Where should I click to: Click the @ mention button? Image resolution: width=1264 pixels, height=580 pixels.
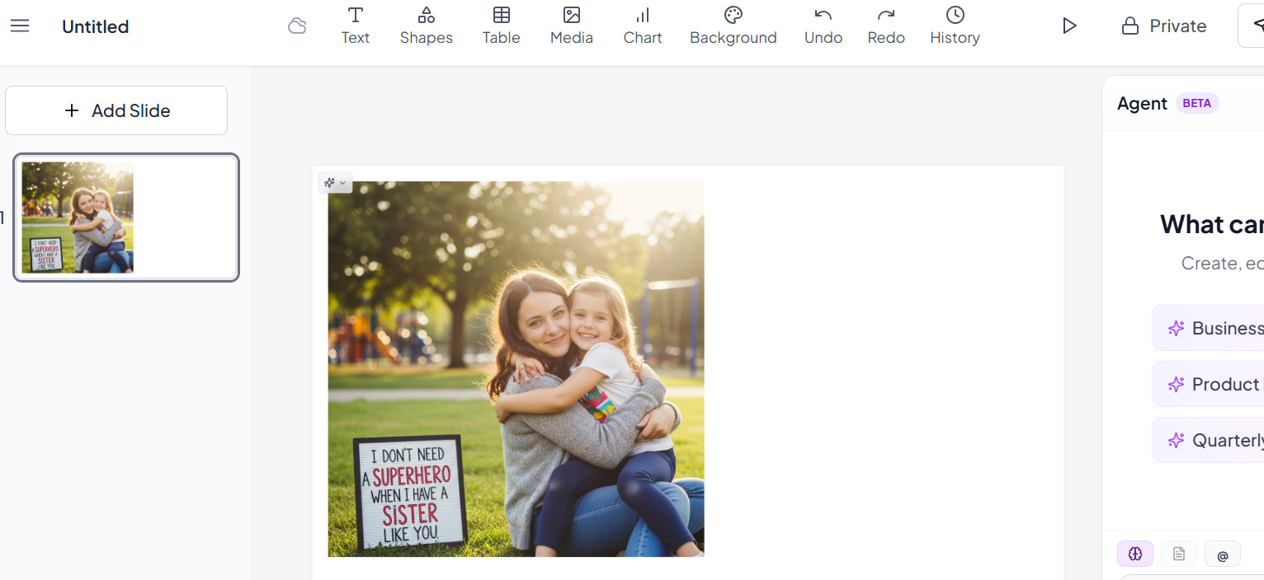(x=1223, y=555)
